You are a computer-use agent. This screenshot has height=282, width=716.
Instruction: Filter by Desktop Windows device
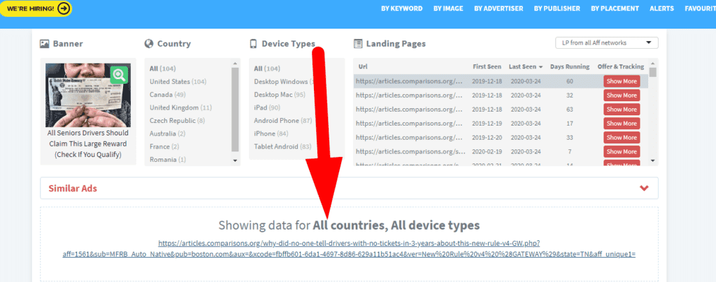pyautogui.click(x=284, y=82)
